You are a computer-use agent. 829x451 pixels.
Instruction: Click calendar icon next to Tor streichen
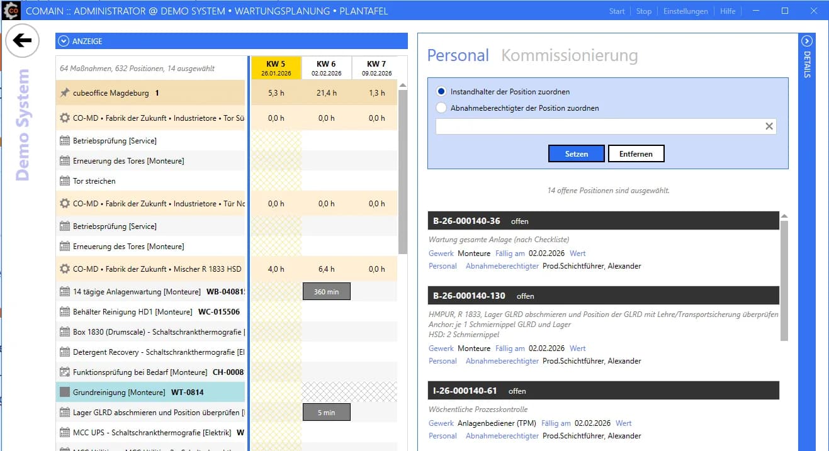pyautogui.click(x=64, y=181)
